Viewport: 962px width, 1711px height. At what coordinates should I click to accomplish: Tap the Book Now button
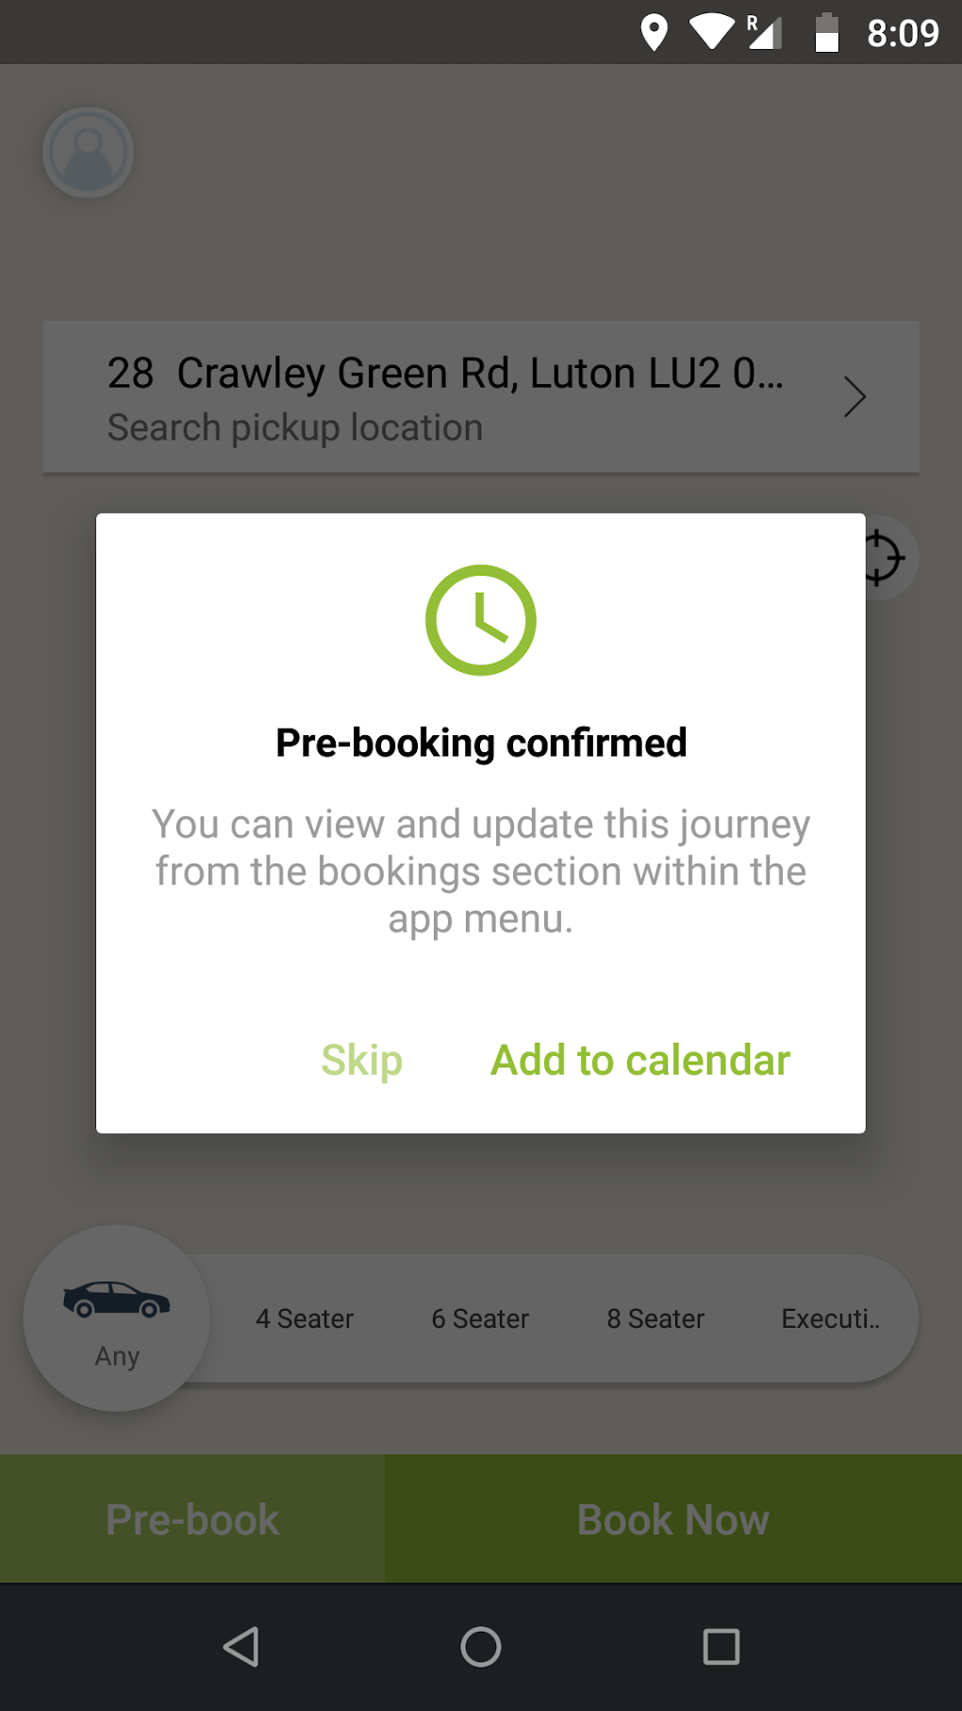coord(673,1519)
